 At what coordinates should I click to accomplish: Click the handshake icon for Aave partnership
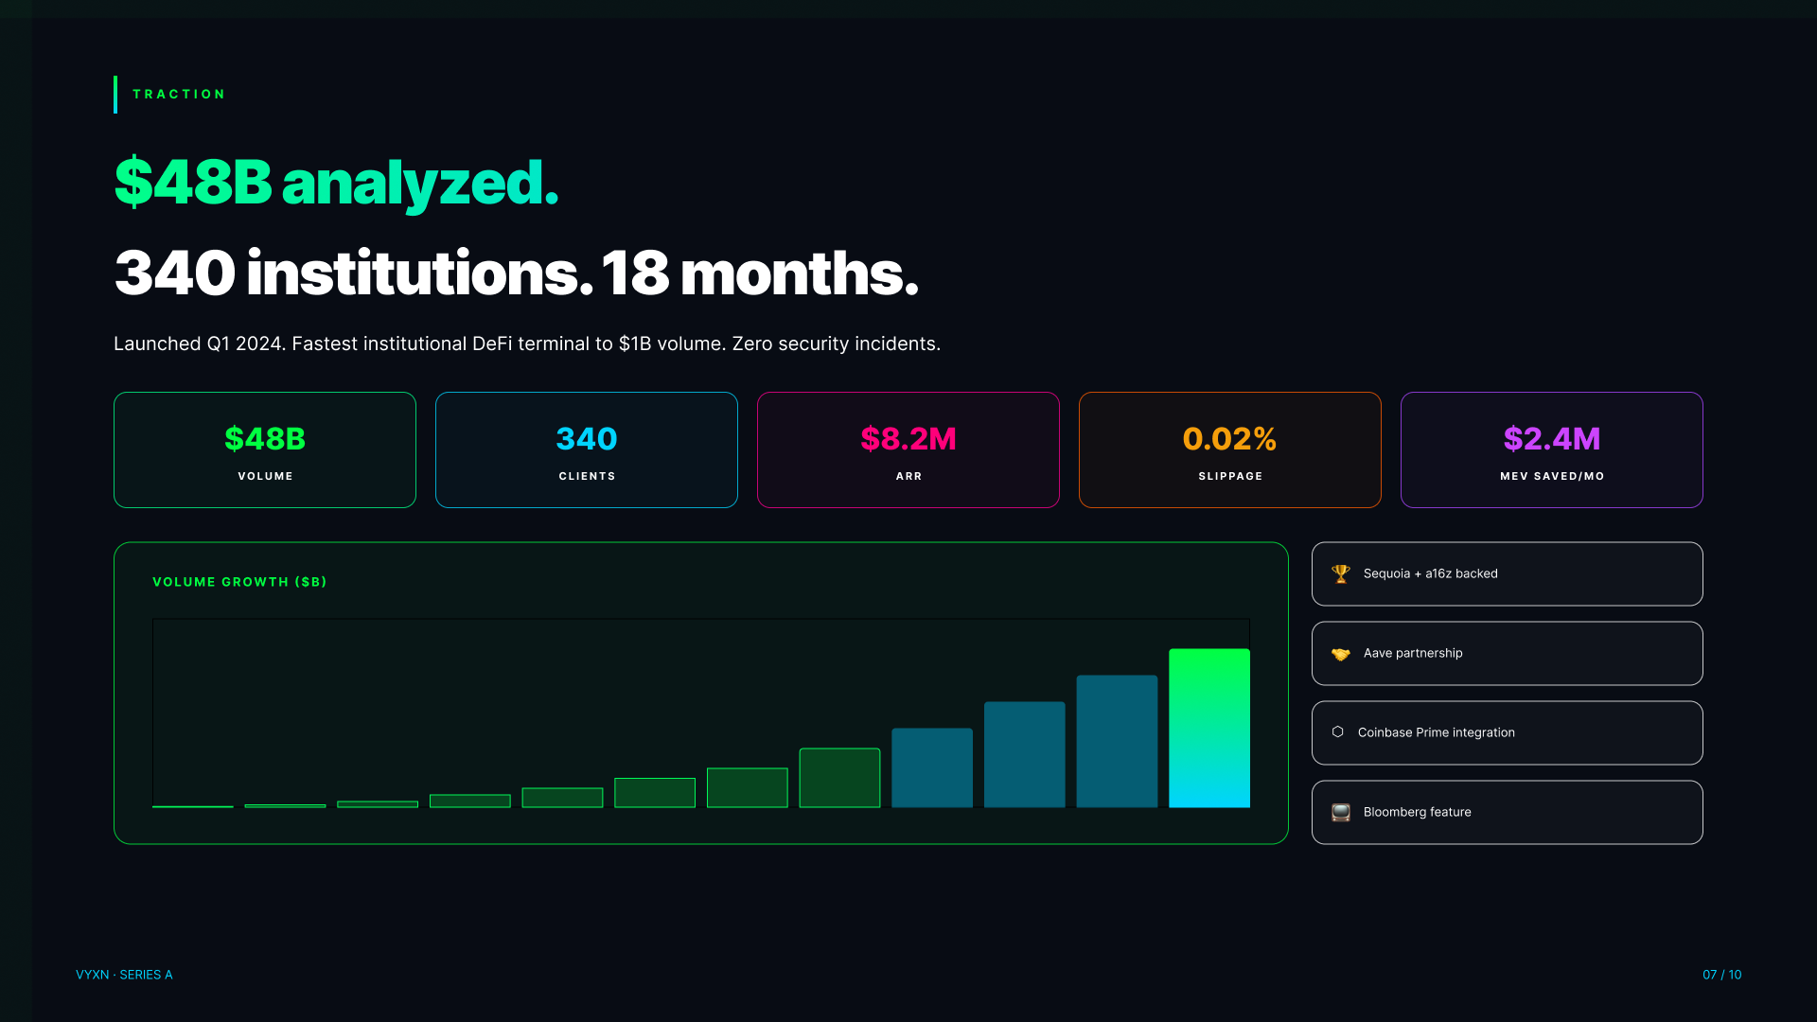(1340, 653)
